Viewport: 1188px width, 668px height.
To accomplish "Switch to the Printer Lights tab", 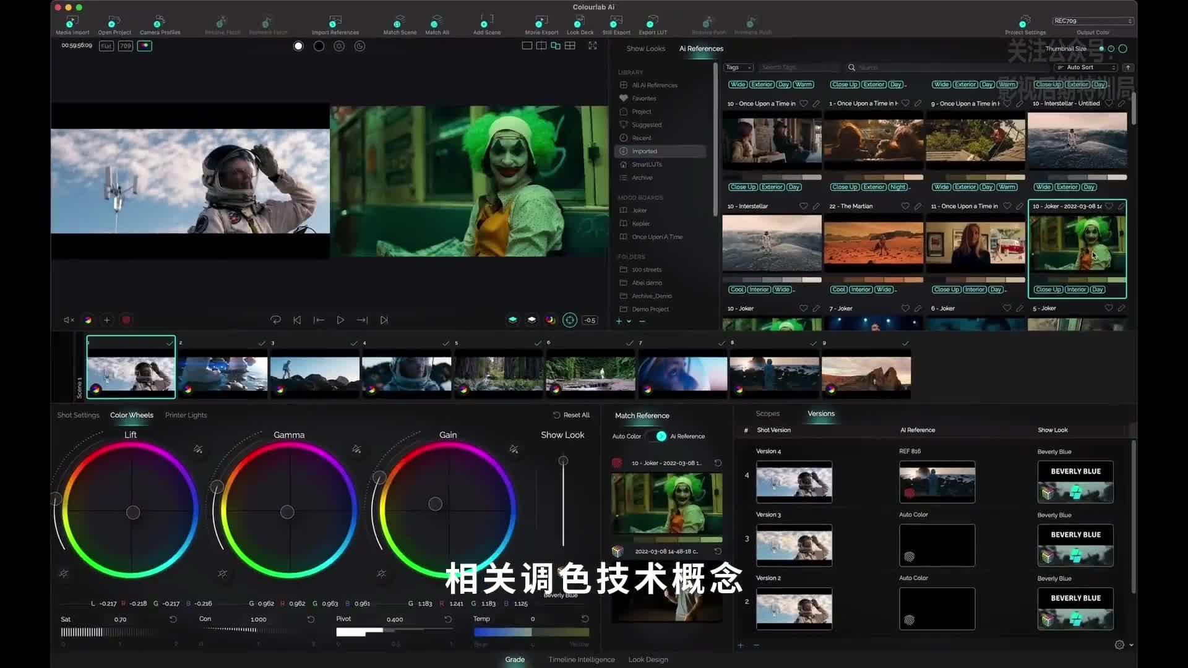I will click(x=186, y=416).
